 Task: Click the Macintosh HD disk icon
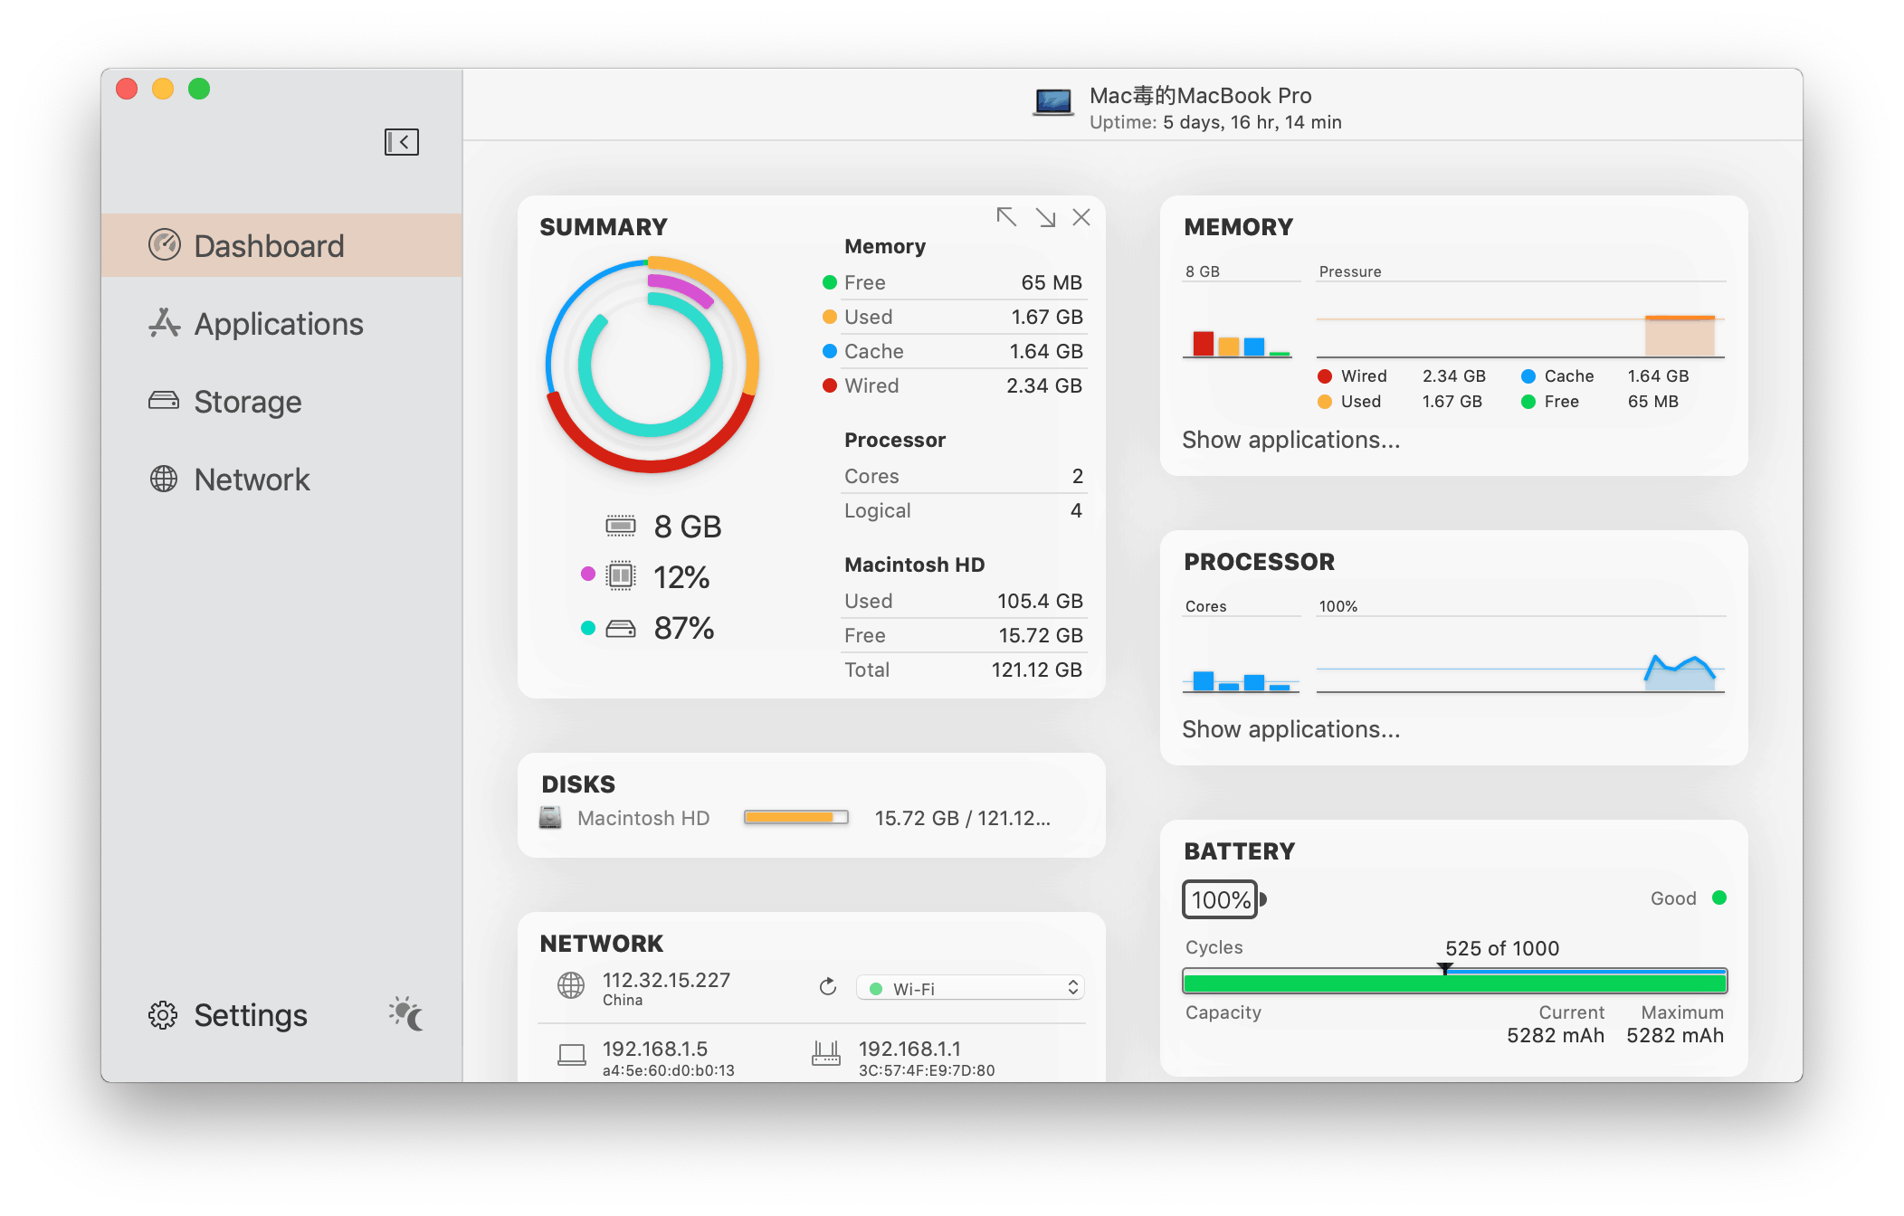(550, 818)
